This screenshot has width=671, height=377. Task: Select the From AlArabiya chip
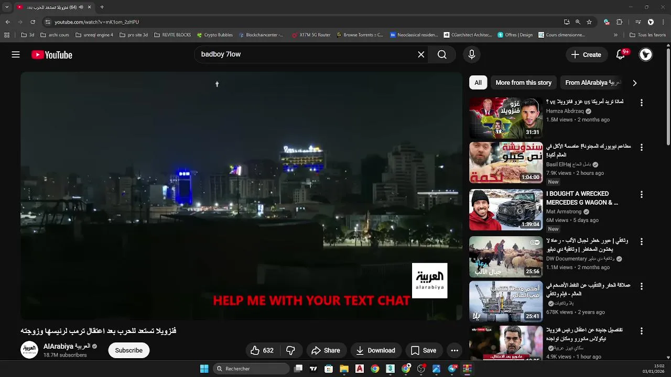point(593,83)
